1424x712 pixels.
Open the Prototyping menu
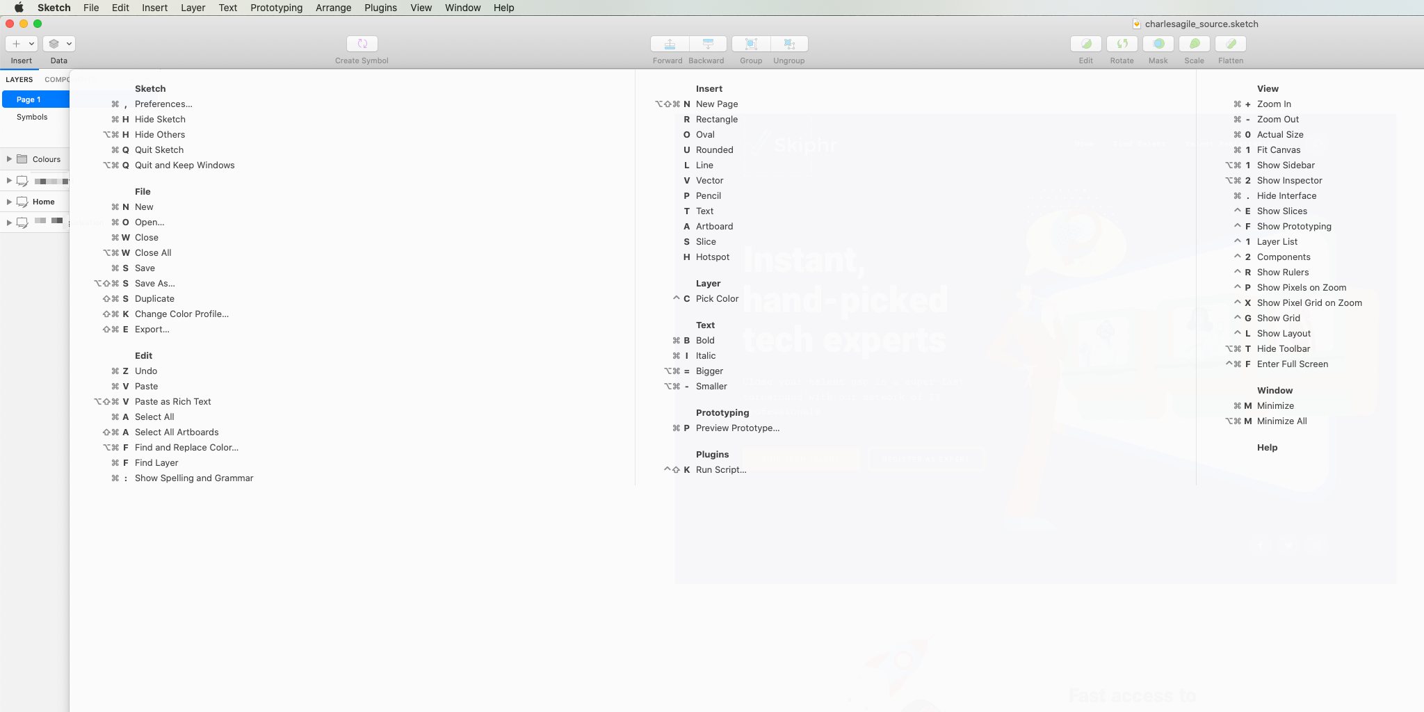275,8
